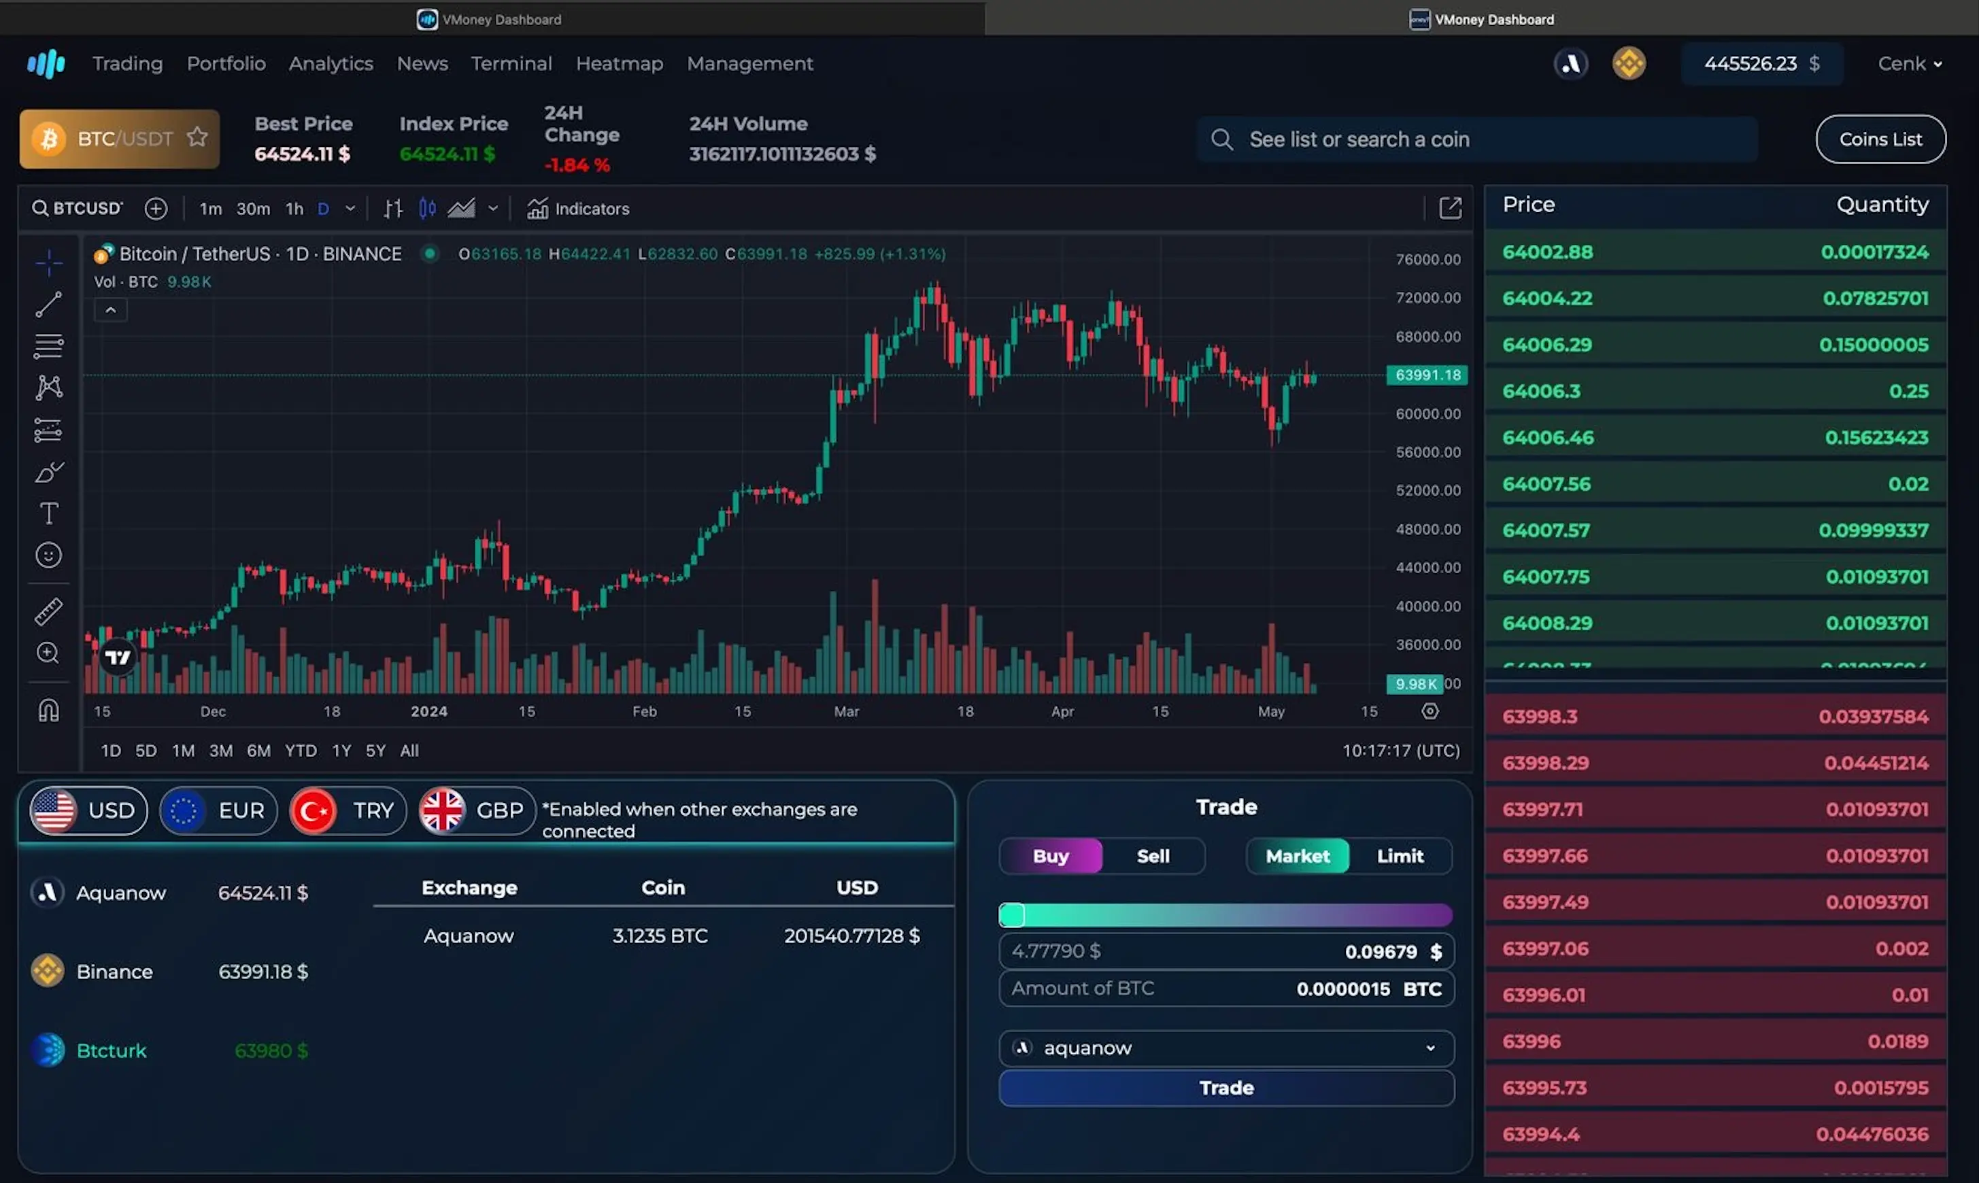Select Market order type
The height and width of the screenshot is (1183, 1979).
pos(1298,856)
